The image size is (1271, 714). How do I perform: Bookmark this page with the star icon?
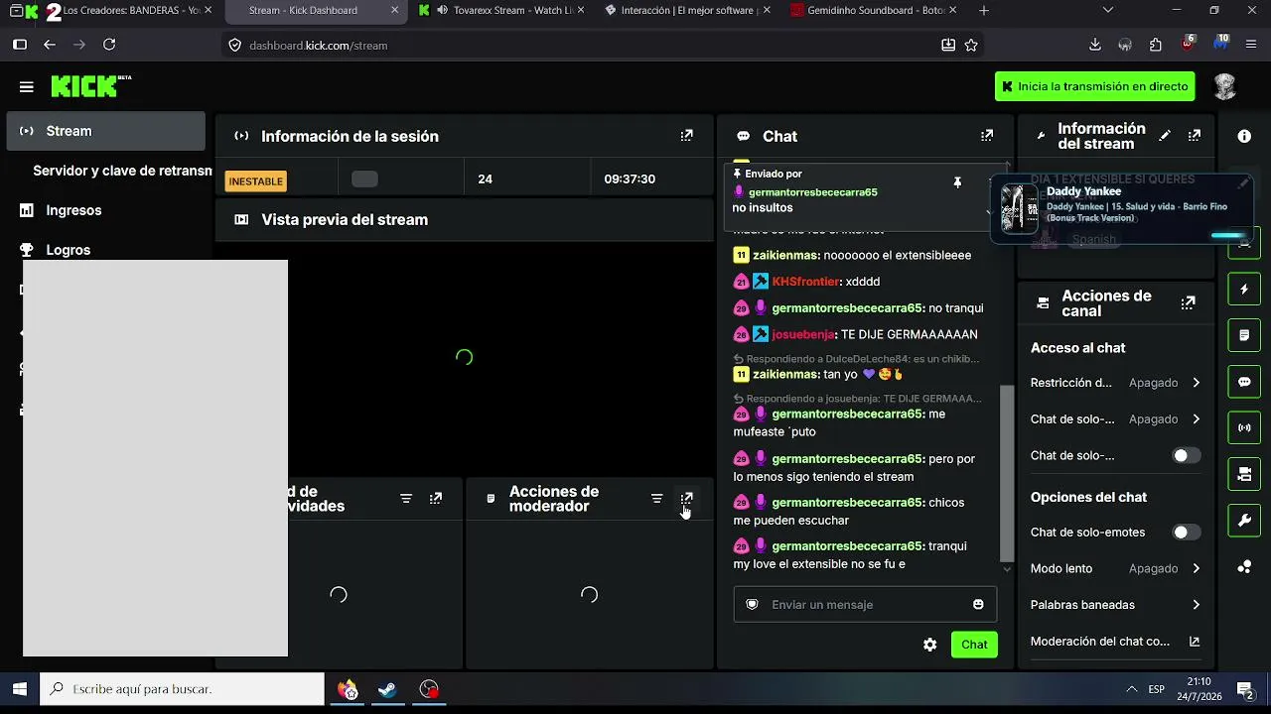(x=971, y=45)
